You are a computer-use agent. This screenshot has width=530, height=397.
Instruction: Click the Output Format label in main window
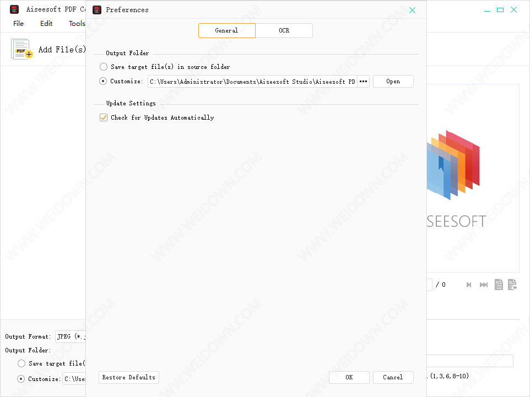pyautogui.click(x=28, y=336)
